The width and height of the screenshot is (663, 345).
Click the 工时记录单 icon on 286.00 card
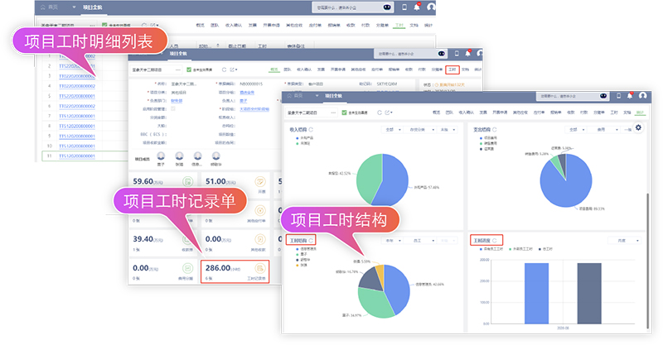point(260,268)
